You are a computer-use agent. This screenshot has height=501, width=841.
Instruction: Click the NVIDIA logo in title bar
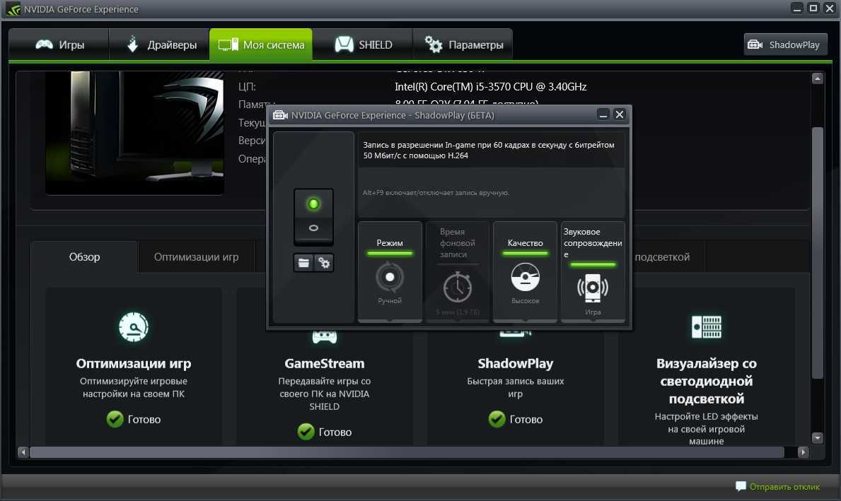click(x=12, y=10)
